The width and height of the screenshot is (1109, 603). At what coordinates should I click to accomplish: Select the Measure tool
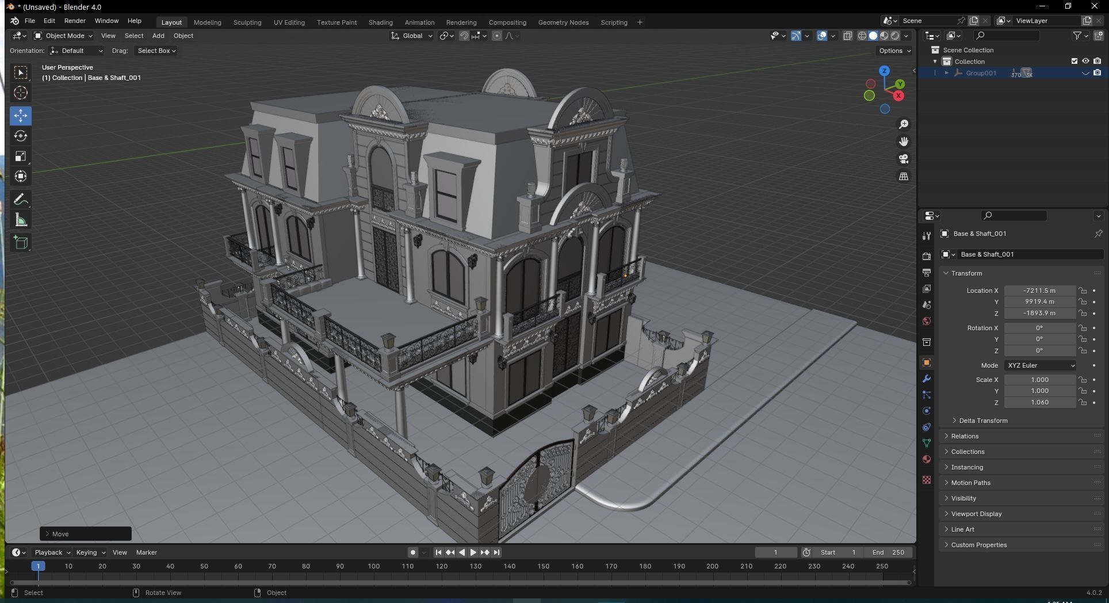coord(21,220)
